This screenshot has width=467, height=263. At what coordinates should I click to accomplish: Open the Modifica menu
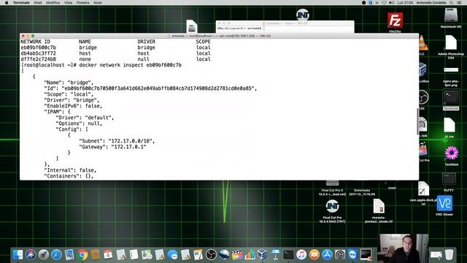coord(53,3)
